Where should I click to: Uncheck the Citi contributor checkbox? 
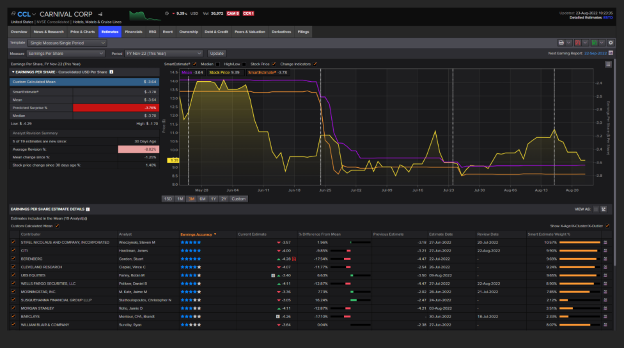[x=13, y=250]
